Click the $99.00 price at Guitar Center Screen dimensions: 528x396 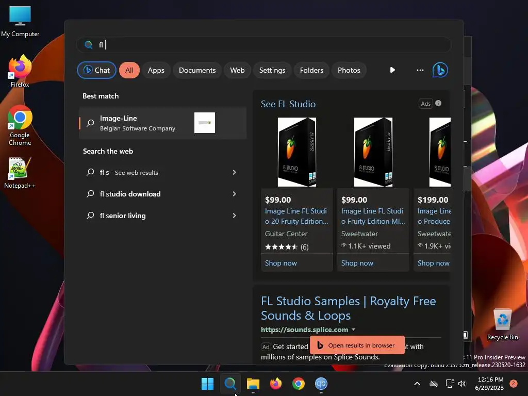[x=278, y=200]
